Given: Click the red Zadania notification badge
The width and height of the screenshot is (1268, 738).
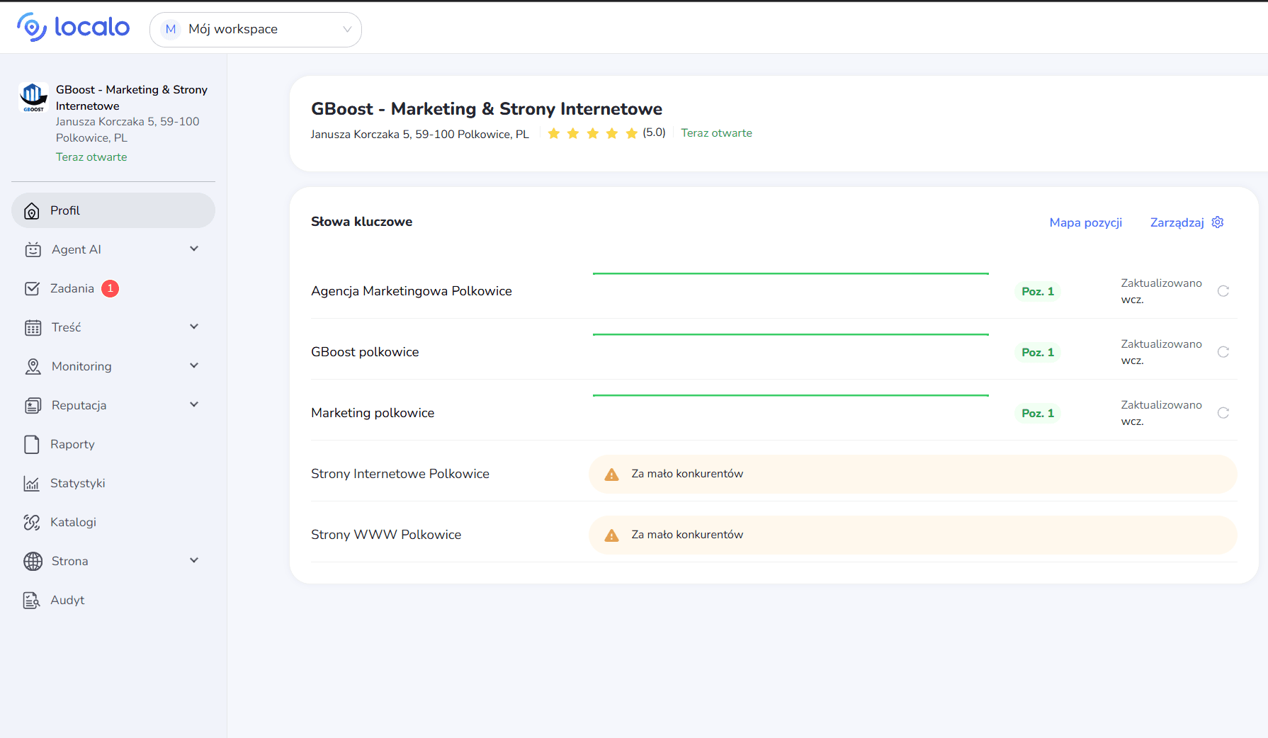Looking at the screenshot, I should (110, 288).
